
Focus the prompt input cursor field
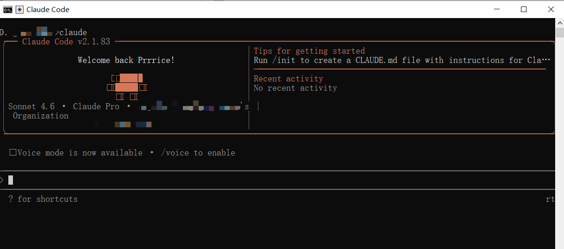pos(278,180)
